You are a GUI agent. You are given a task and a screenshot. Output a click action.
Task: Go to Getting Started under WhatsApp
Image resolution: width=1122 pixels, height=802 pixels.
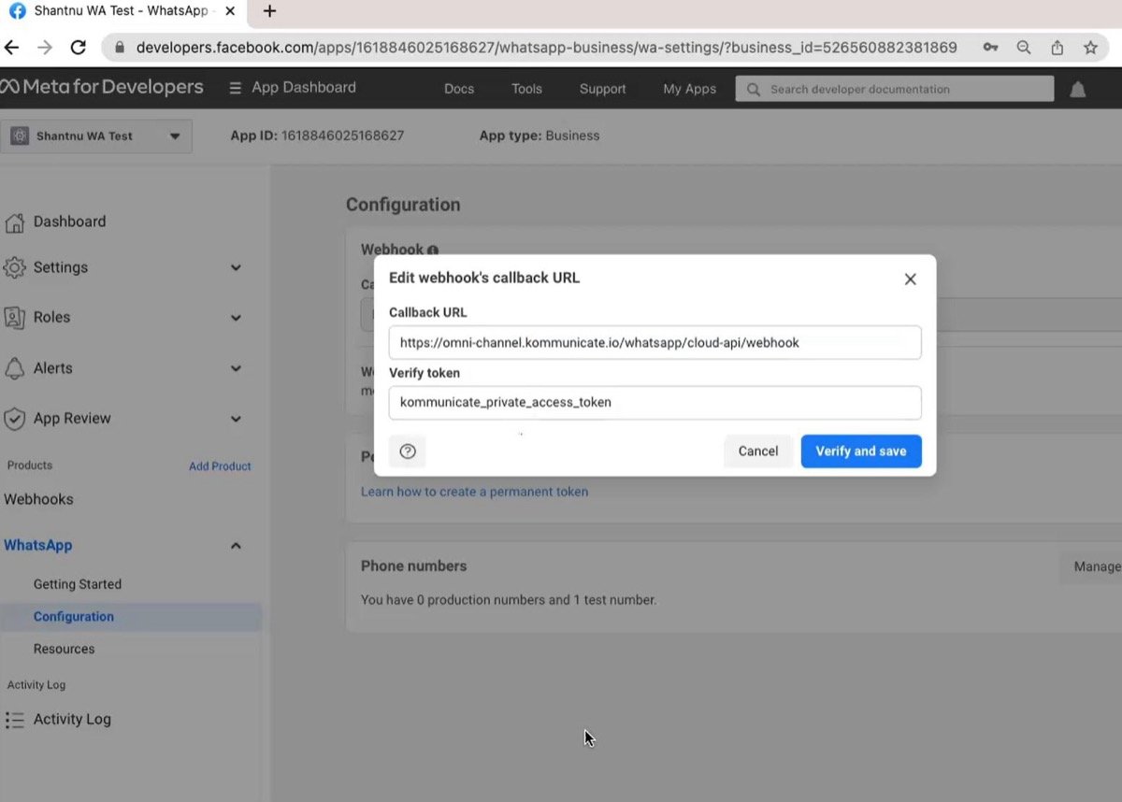(78, 584)
